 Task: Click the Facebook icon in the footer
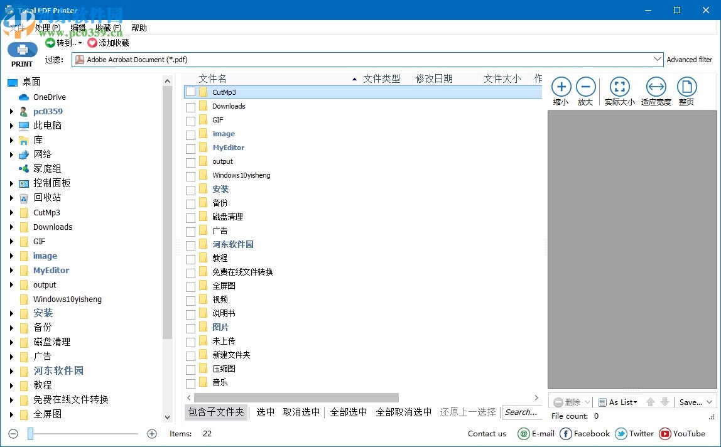(566, 434)
